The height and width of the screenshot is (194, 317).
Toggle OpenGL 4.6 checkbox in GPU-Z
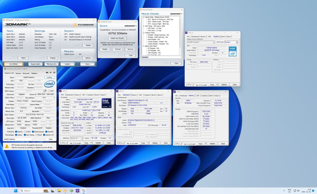pos(44,135)
